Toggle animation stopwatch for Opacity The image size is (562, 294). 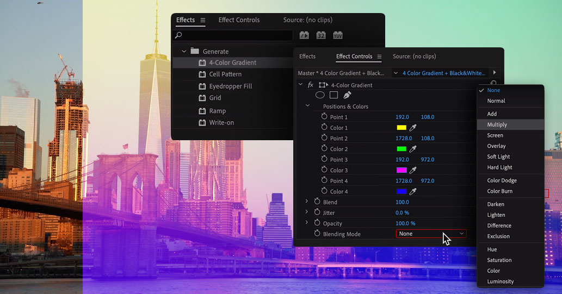coord(317,223)
